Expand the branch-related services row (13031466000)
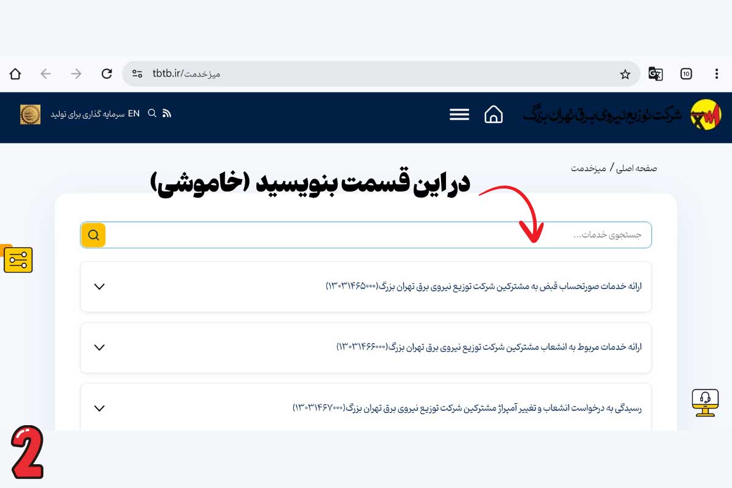The height and width of the screenshot is (488, 732). tap(100, 348)
